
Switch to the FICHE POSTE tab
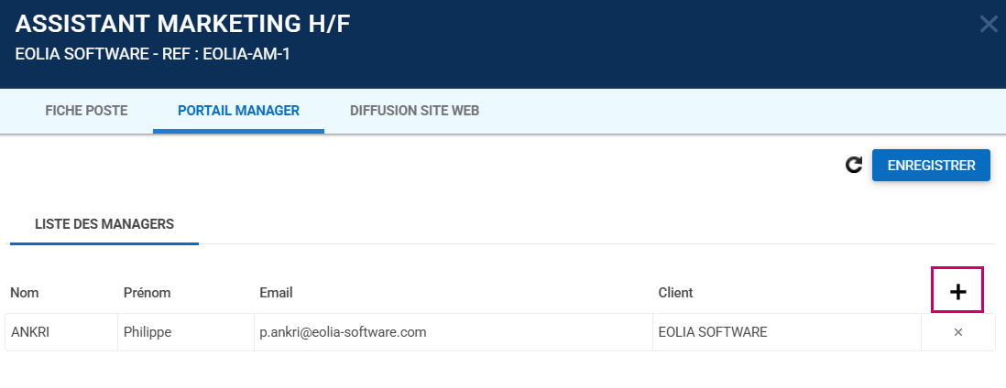click(x=86, y=111)
